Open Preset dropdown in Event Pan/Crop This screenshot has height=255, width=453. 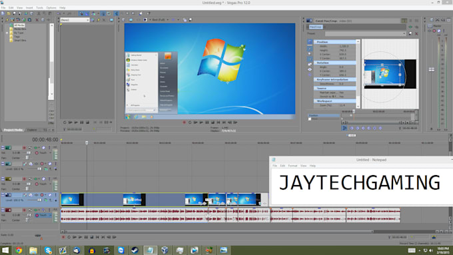[x=404, y=34]
